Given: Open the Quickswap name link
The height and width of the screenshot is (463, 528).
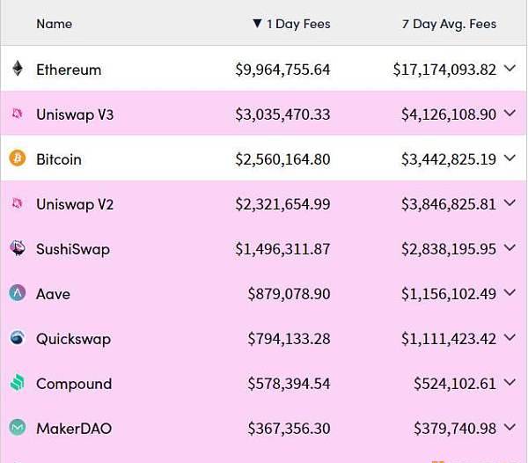Looking at the screenshot, I should (x=73, y=339).
